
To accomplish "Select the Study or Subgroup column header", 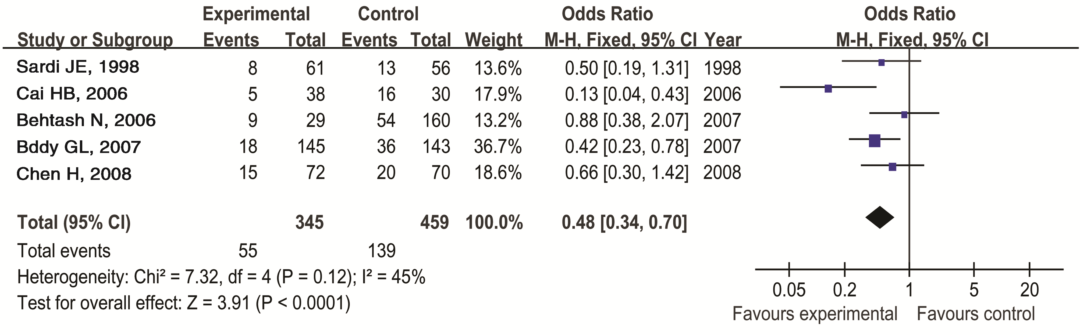I will [95, 40].
